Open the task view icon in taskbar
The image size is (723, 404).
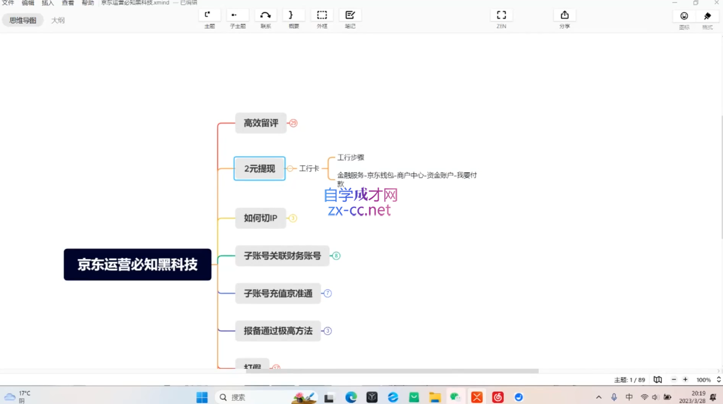(x=329, y=397)
